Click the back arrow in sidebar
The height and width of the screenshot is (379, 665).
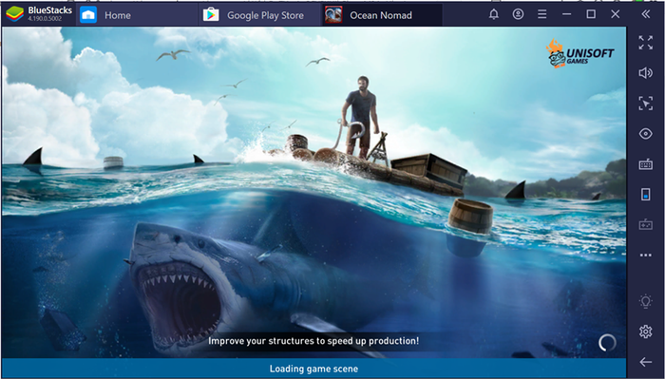645,362
